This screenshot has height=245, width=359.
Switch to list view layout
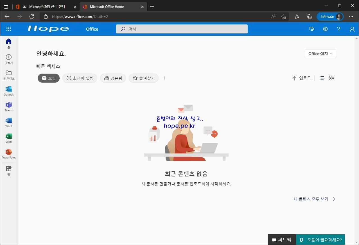click(x=323, y=78)
